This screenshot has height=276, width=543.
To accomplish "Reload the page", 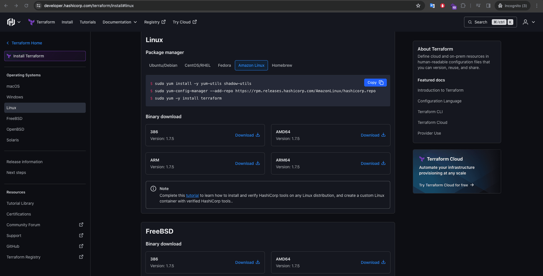I will [26, 6].
